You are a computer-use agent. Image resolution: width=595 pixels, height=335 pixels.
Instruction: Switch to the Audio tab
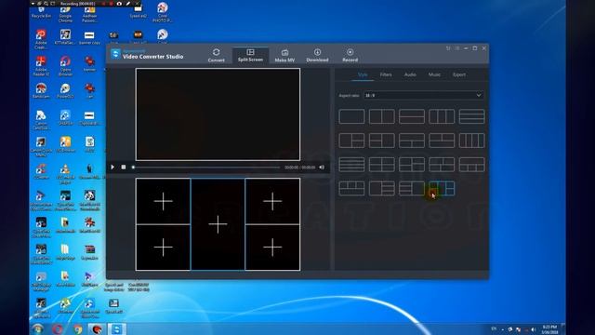[410, 74]
